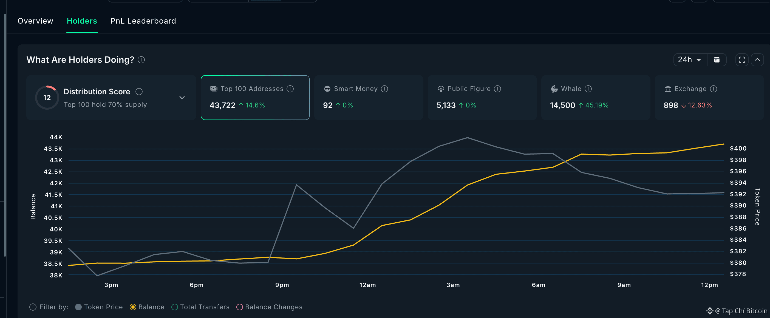The image size is (770, 318).
Task: Toggle the Token Price filter
Action: tap(78, 307)
